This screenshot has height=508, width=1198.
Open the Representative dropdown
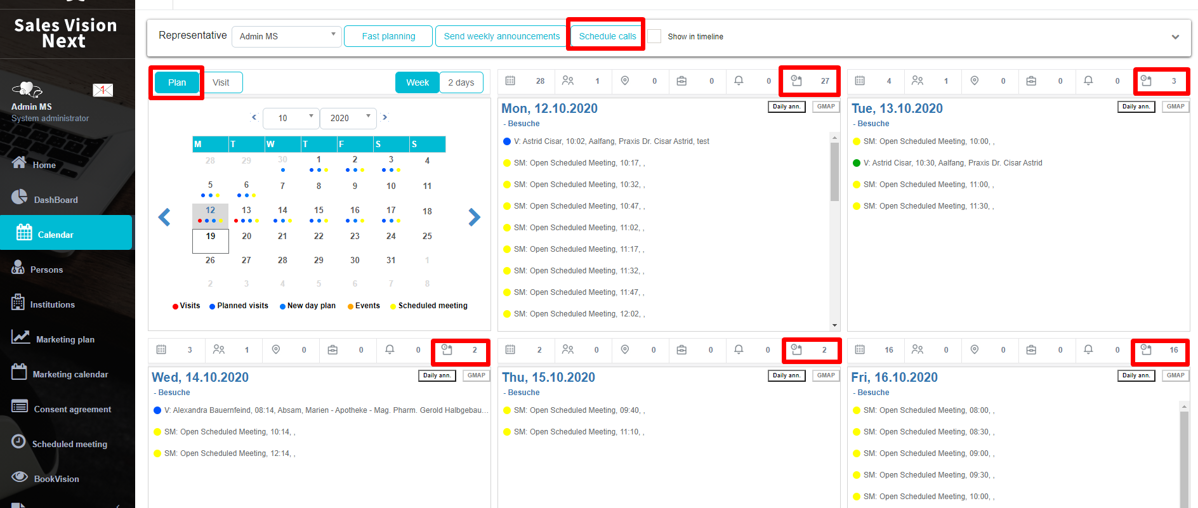click(287, 36)
